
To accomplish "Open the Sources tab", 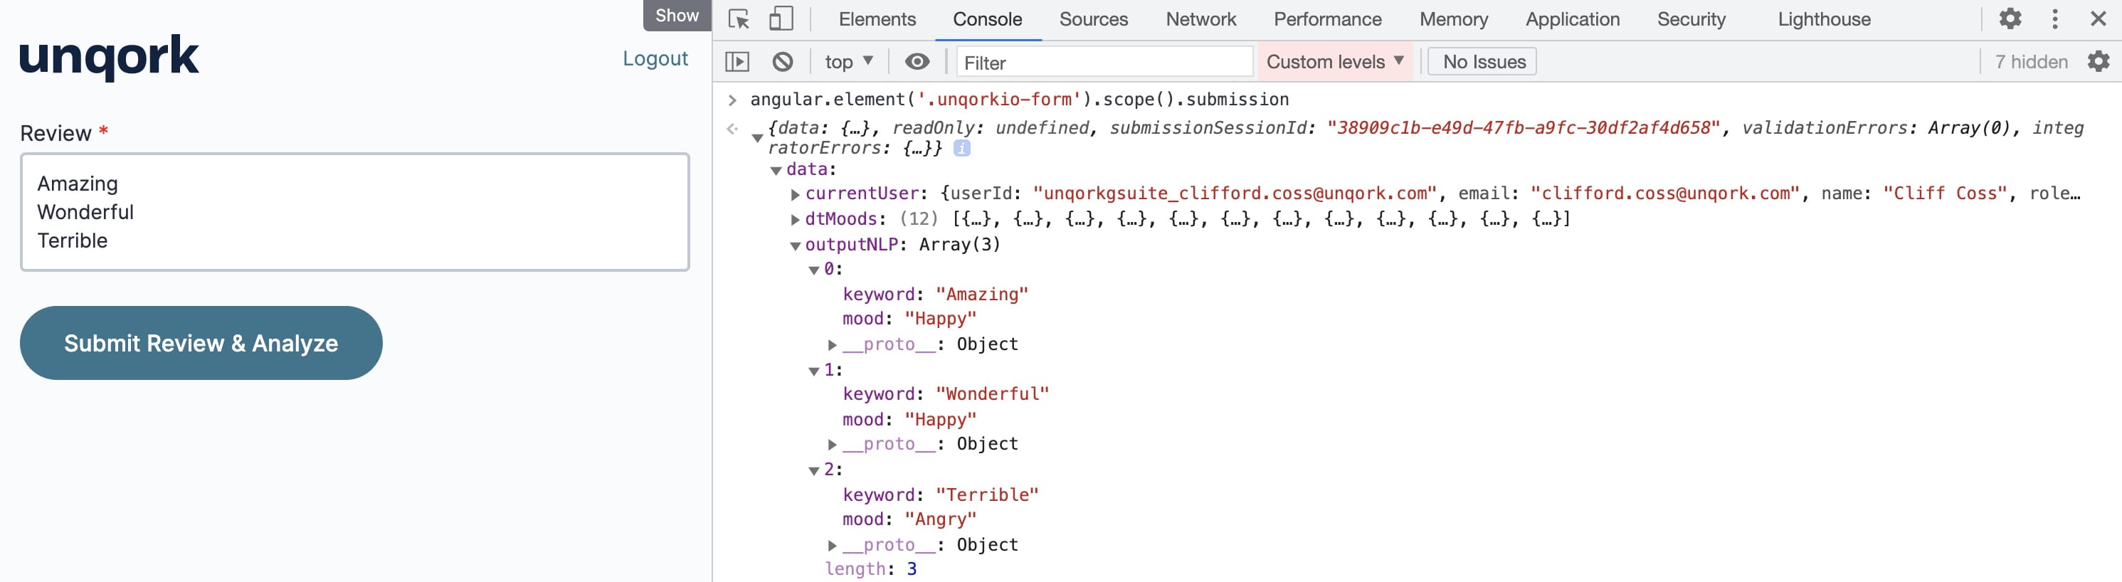I will click(x=1092, y=19).
